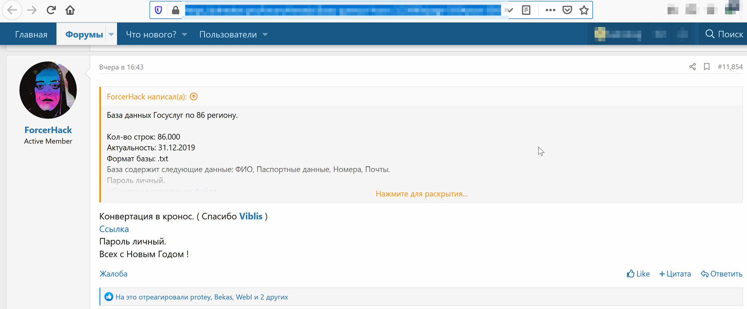Expand Форумы dropdown arrow
This screenshot has width=747, height=309.
(111, 34)
